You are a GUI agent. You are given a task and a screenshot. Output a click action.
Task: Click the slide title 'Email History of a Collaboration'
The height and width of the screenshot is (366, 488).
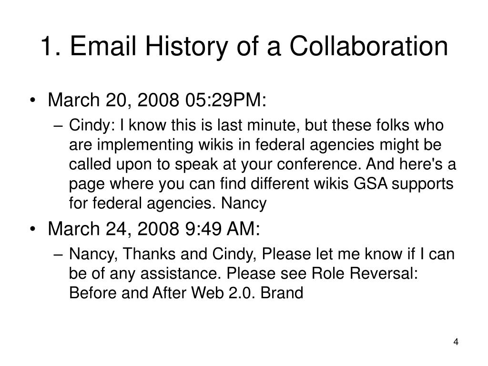pos(259,47)
